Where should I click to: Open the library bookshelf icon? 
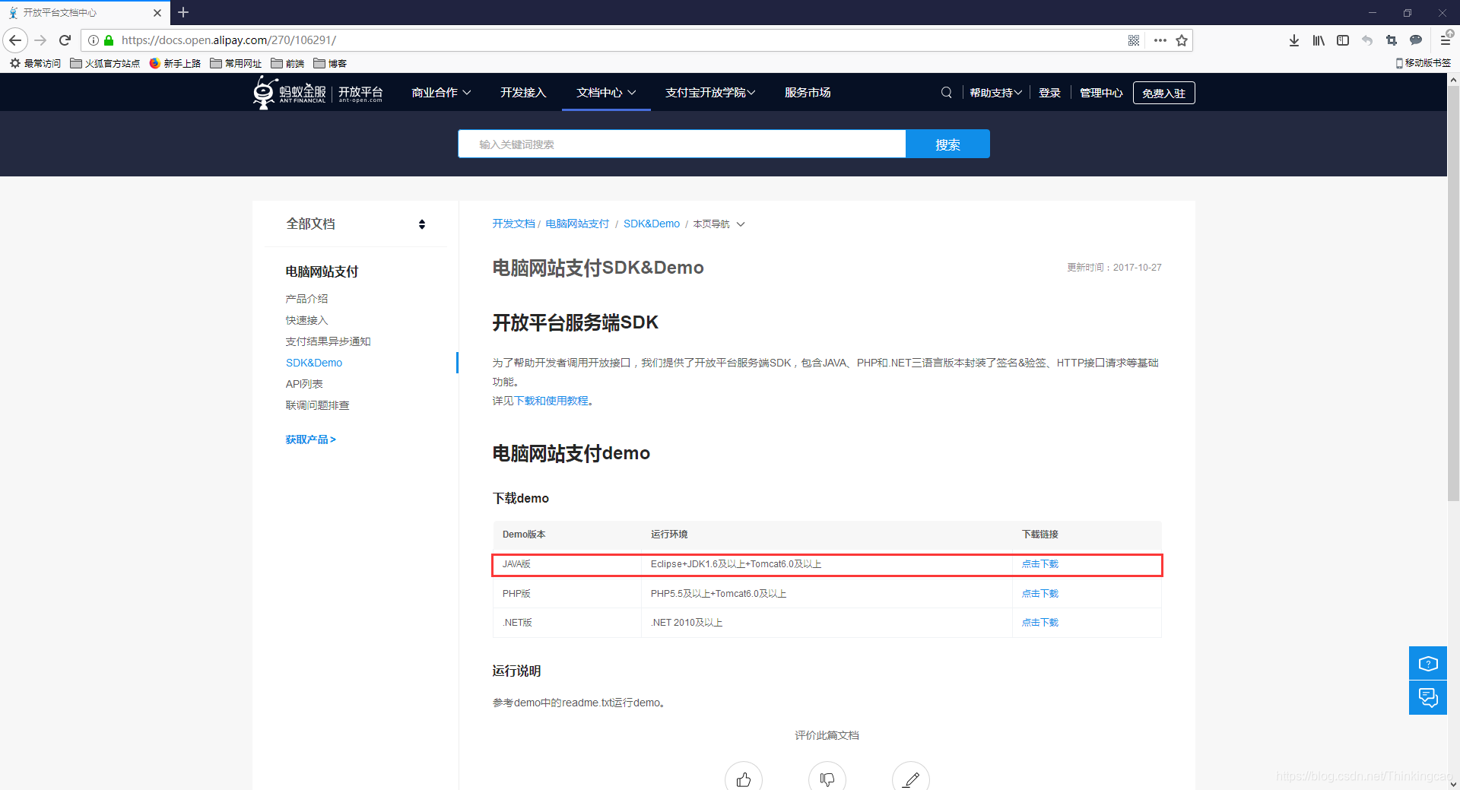tap(1319, 40)
